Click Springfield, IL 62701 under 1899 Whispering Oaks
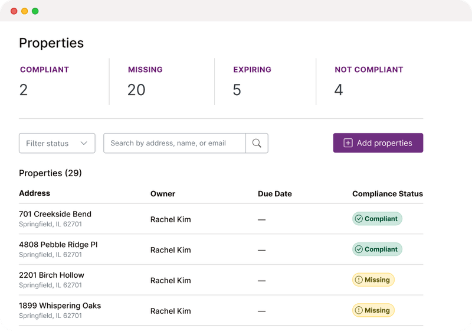Image resolution: width=472 pixels, height=331 pixels. 50,316
